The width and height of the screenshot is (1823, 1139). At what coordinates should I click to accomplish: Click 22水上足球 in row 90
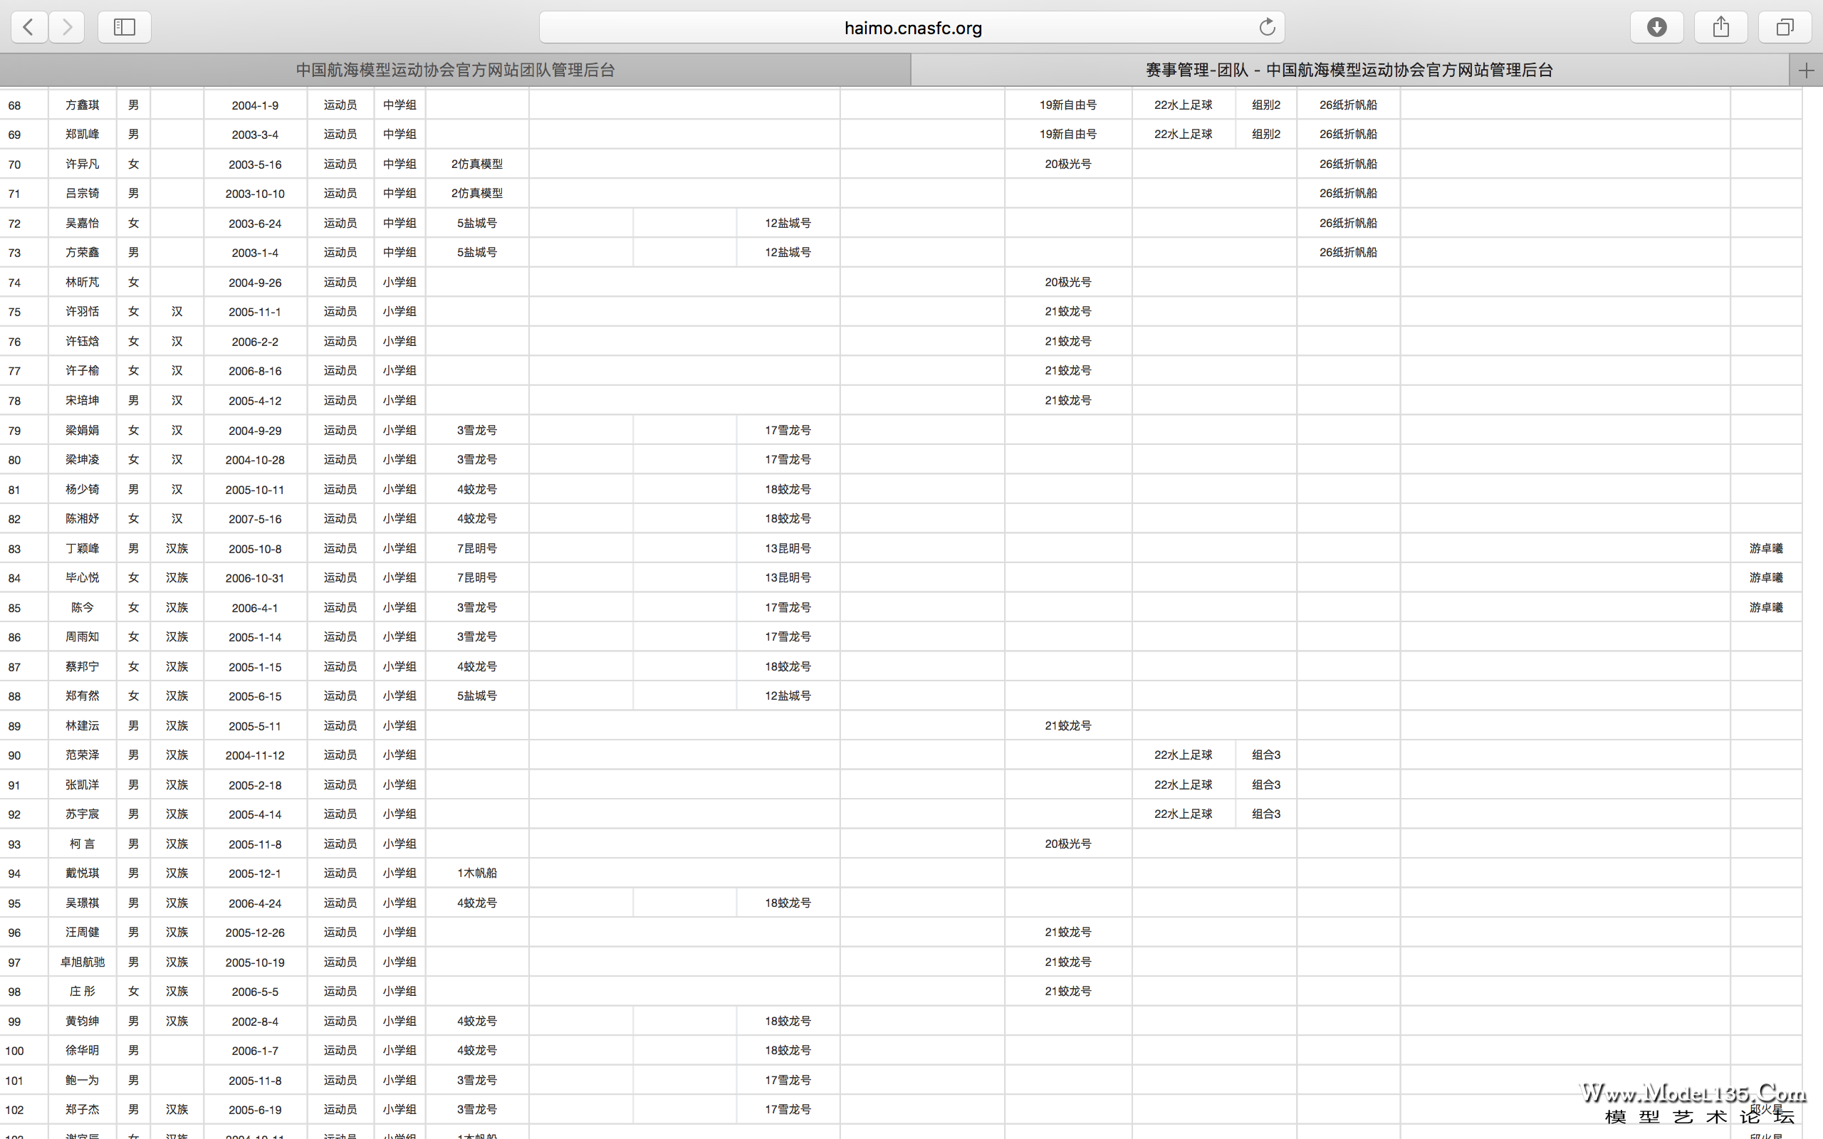[x=1183, y=755]
